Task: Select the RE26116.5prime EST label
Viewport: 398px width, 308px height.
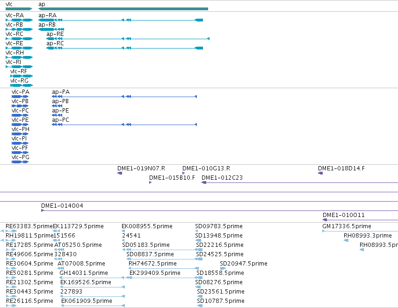Action: click(29, 301)
